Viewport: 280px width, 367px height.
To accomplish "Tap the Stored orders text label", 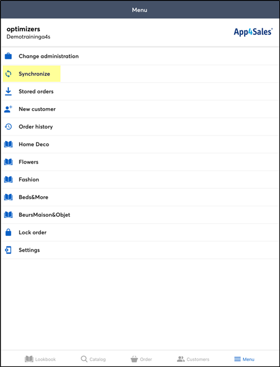I will (36, 91).
